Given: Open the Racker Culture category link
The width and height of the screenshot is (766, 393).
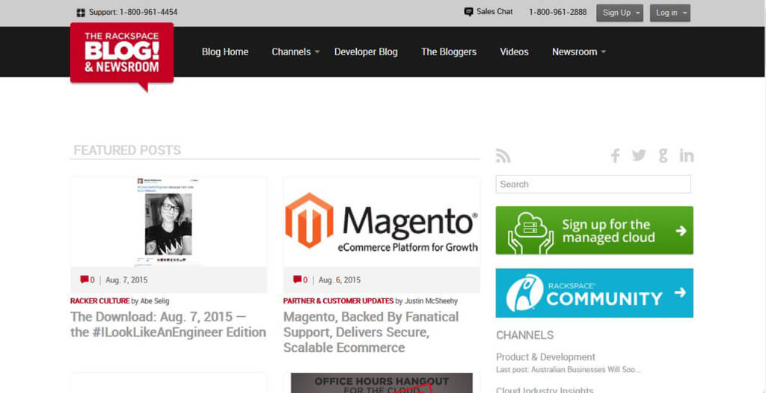Looking at the screenshot, I should point(99,301).
